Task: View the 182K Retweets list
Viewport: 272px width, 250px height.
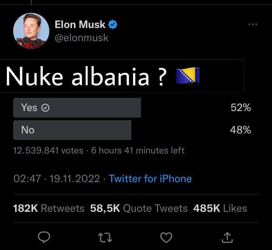Action: coord(49,208)
